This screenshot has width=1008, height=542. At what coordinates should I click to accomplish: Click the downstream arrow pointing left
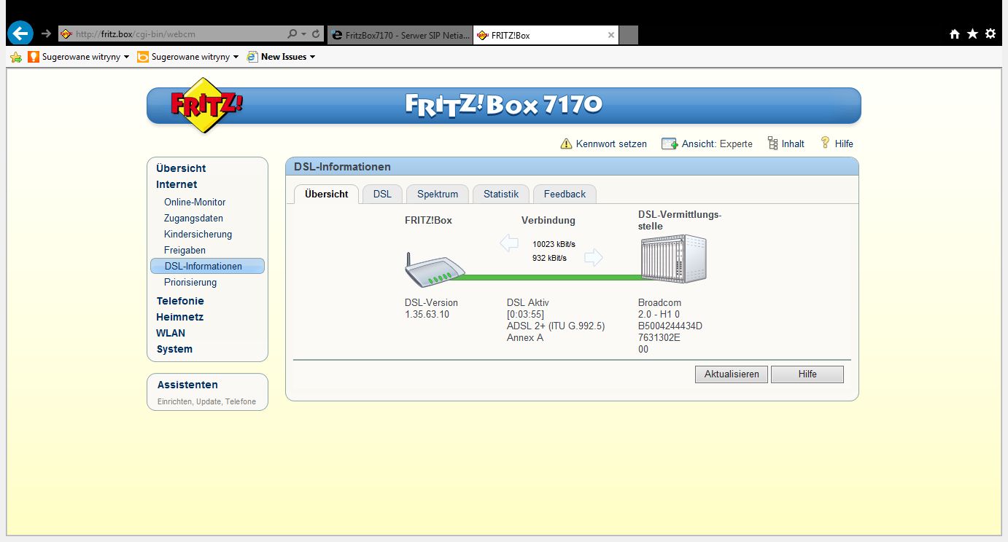click(x=509, y=243)
